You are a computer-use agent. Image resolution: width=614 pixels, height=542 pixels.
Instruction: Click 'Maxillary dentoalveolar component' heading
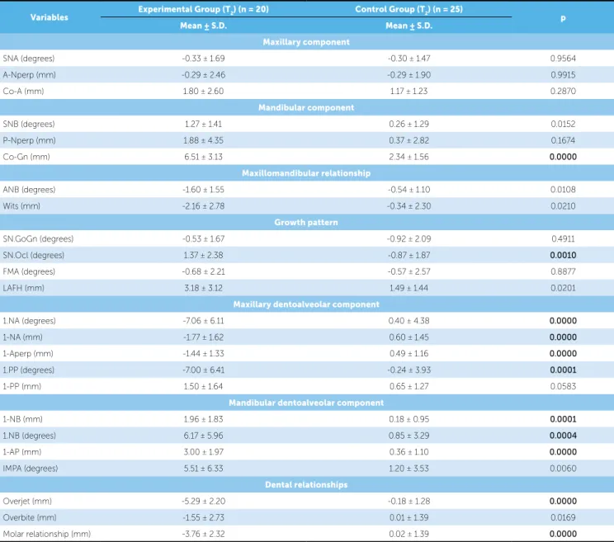306,304
